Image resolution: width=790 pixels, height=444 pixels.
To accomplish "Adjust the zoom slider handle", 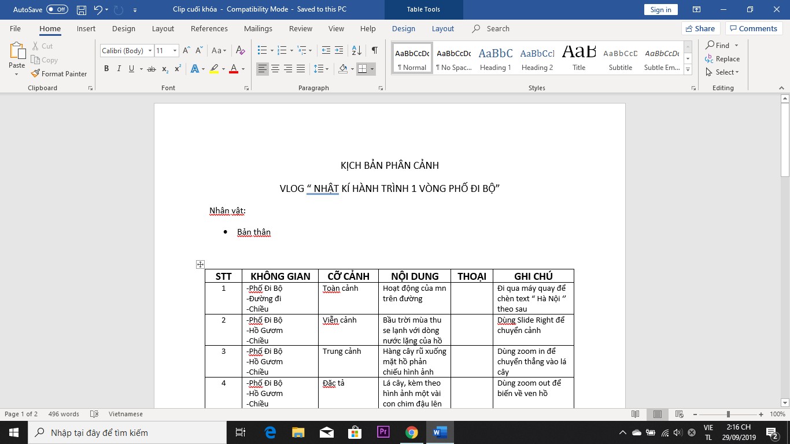I will point(728,414).
